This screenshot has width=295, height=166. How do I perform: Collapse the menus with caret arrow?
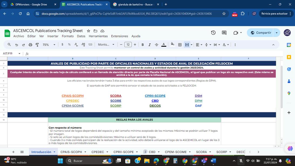[x=273, y=45]
